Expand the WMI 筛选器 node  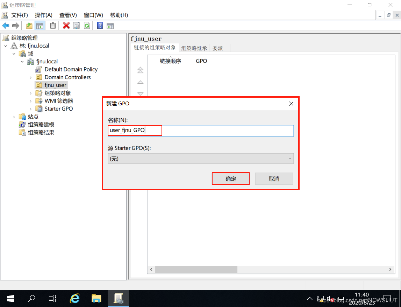pyautogui.click(x=31, y=102)
